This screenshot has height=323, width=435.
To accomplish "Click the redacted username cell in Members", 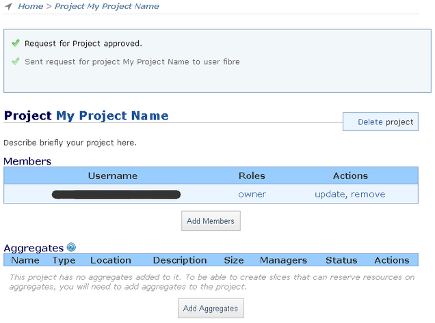I will [x=116, y=195].
